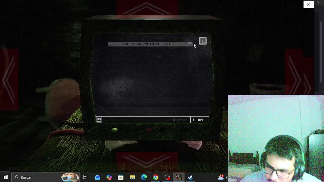Click the Night 03 label
Screen dimensions: 324x182
[x=180, y=120]
